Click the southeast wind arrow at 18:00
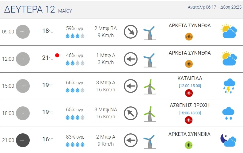This screenshot has width=243, height=153. (x=131, y=113)
